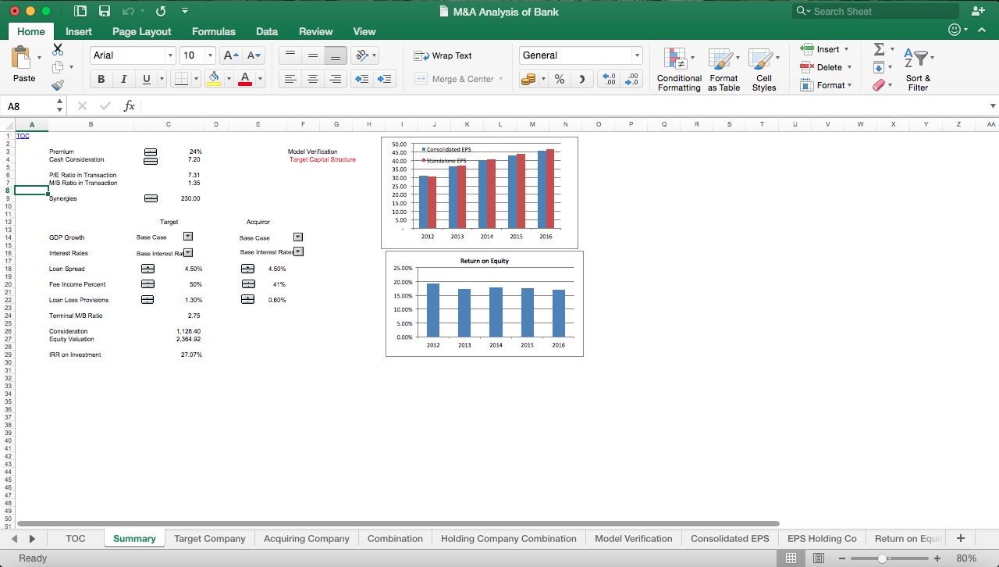Click the Insert Function fx icon
The width and height of the screenshot is (999, 567).
pos(129,105)
